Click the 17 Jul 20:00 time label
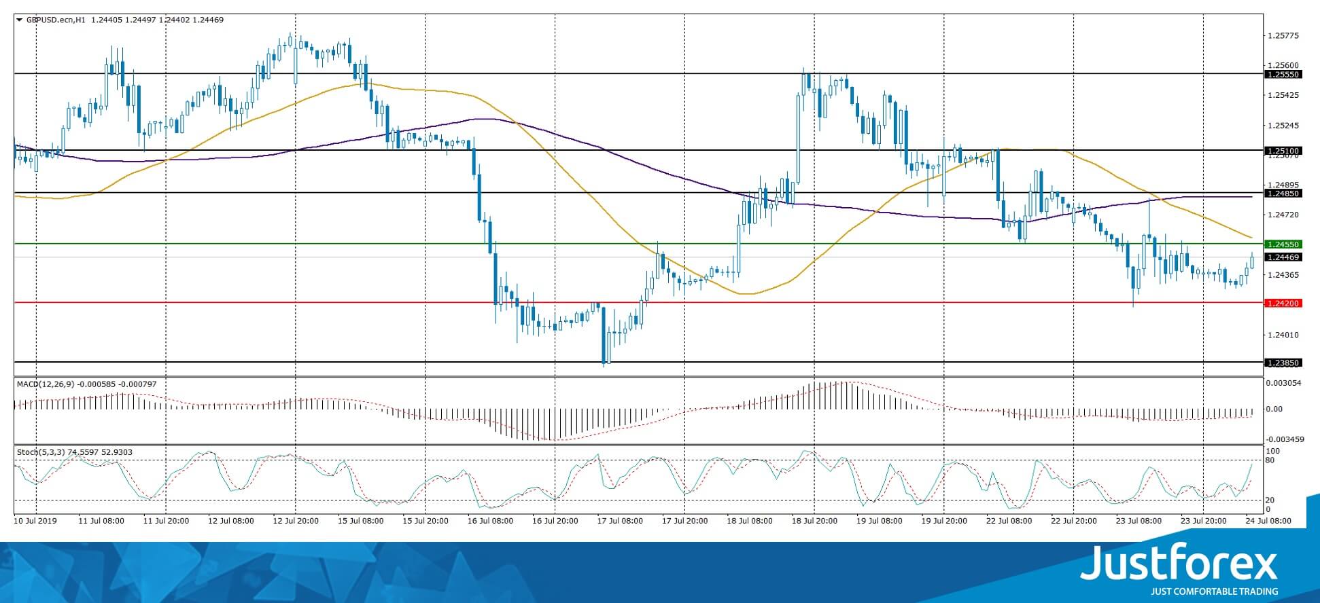This screenshot has height=603, width=1320. (685, 521)
